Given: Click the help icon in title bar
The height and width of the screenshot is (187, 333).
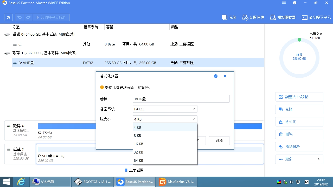Looking at the screenshot, I should [294, 3].
